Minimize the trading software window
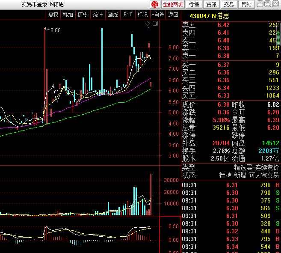Screen dimensions: 281x253 (260, 4)
